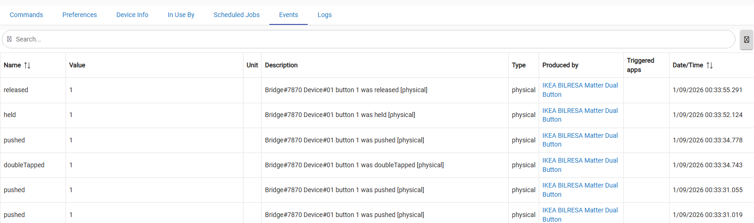This screenshot has width=754, height=223.
Task: Click the Date/Time sort arrows
Action: [x=710, y=65]
